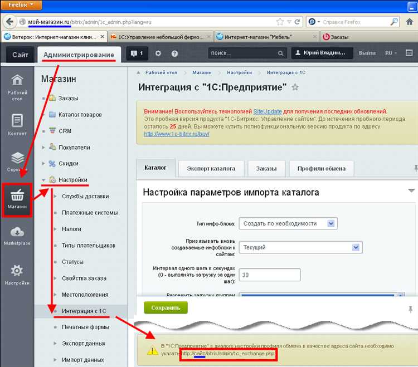
Task: Open the 1c-bitrix.ru/buy link
Action: click(x=177, y=134)
